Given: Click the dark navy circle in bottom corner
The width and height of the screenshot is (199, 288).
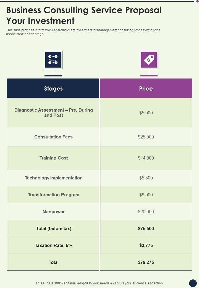Looking at the screenshot, I should pyautogui.click(x=193, y=283).
